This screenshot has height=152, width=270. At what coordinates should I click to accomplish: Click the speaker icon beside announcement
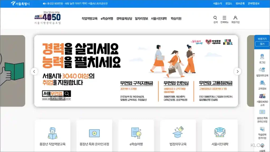pyautogui.click(x=44, y=3)
